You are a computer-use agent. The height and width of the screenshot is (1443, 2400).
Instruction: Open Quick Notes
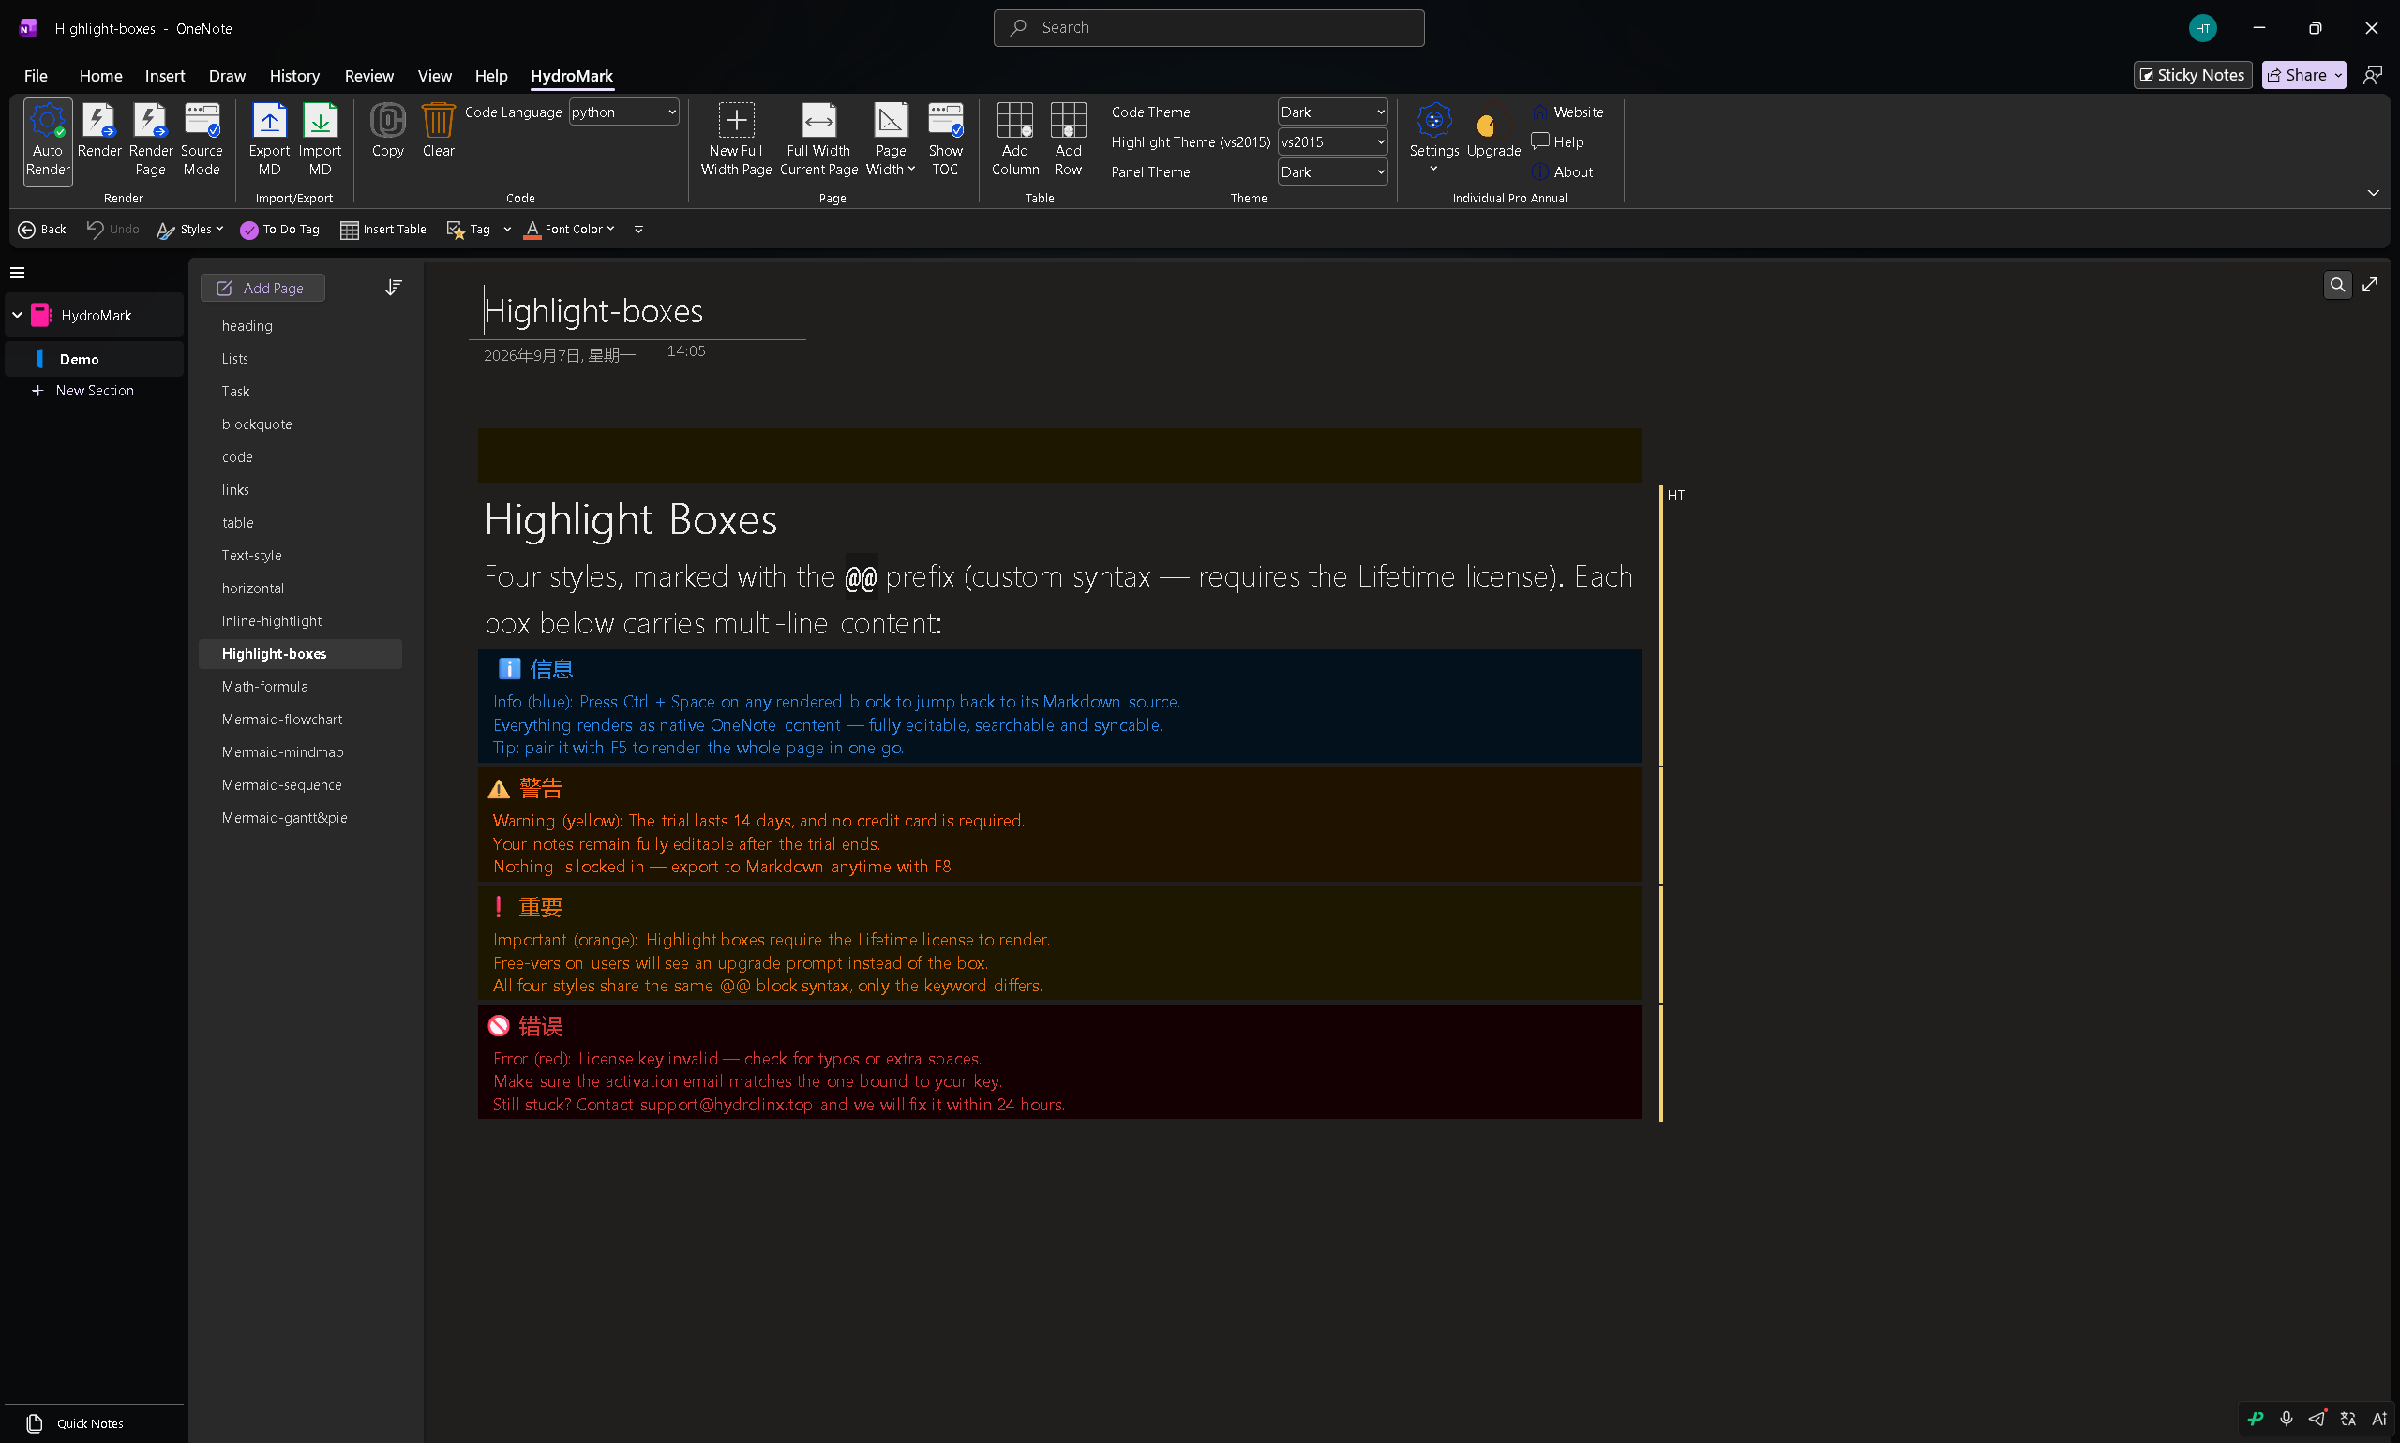pyautogui.click(x=76, y=1423)
